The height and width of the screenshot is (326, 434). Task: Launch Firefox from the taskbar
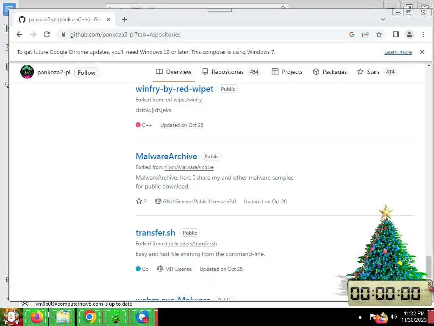point(37,317)
